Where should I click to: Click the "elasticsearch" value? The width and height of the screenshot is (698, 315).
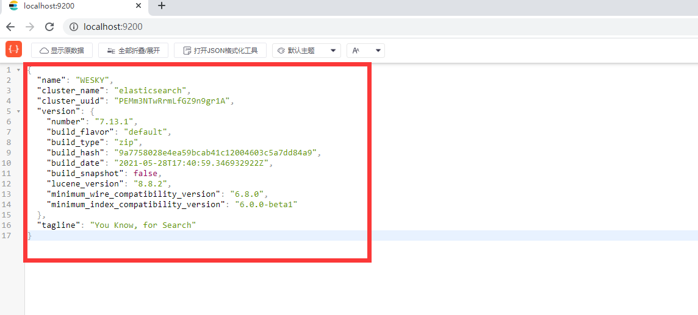(x=151, y=91)
